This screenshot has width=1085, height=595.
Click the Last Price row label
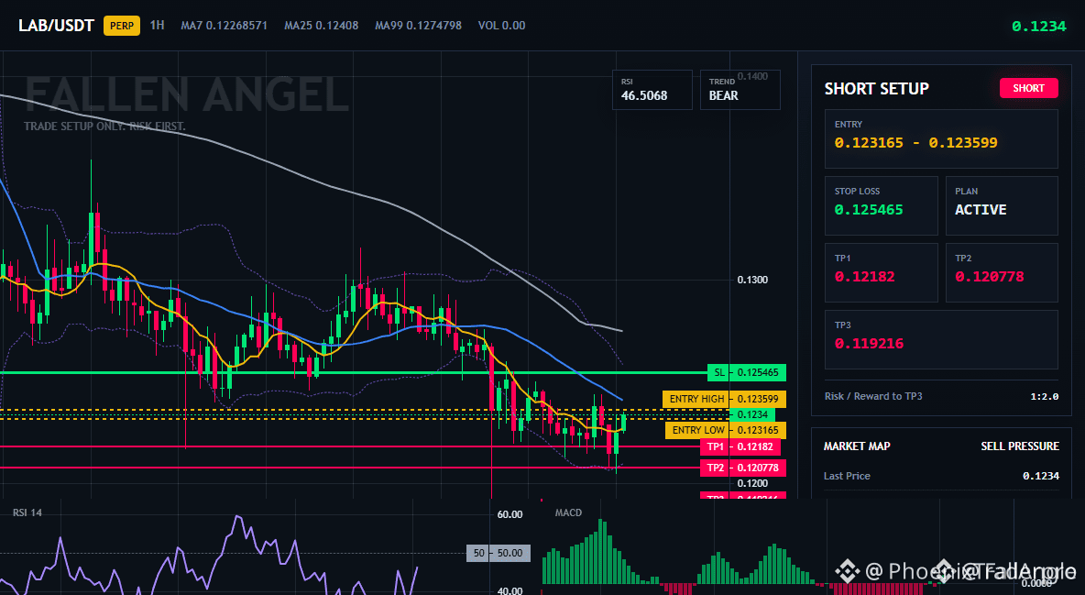point(847,476)
